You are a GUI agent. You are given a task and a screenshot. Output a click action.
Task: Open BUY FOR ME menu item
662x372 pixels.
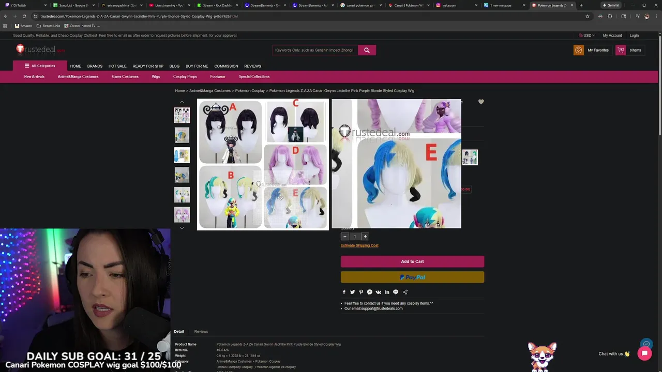197,66
